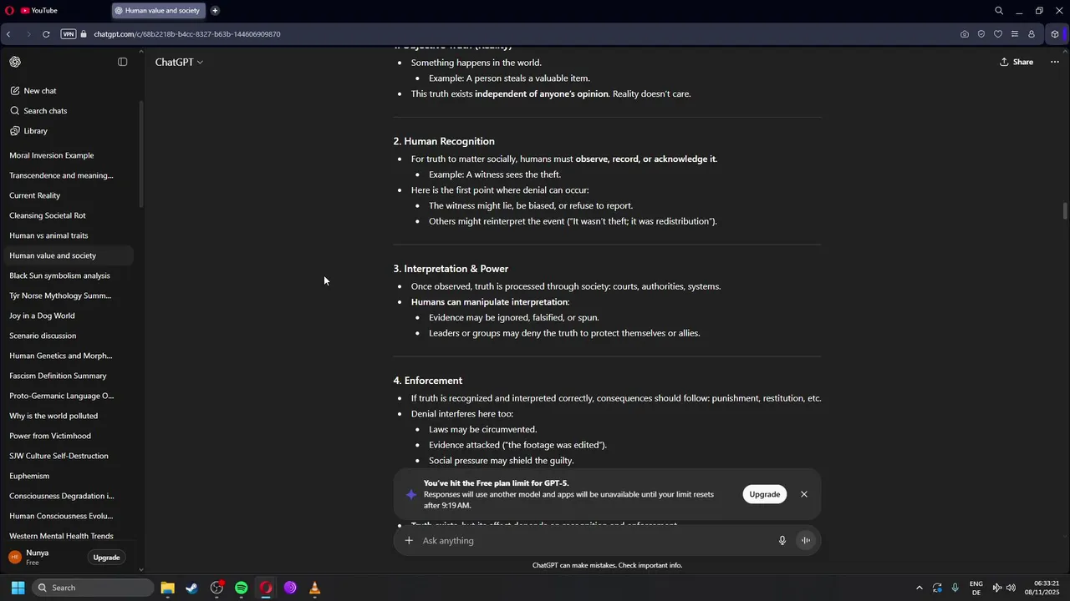Viewport: 1070px width, 601px height.
Task: Open the volume speaker icon in tray
Action: point(1011,588)
